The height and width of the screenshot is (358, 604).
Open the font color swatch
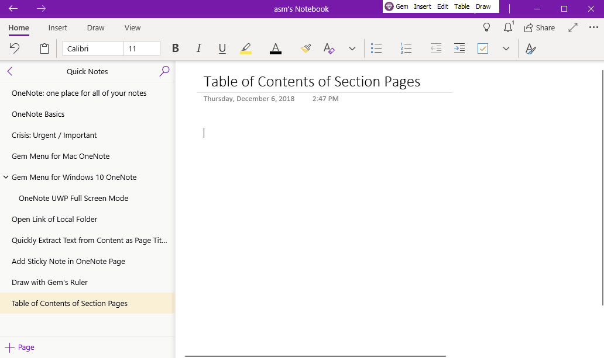pyautogui.click(x=275, y=48)
